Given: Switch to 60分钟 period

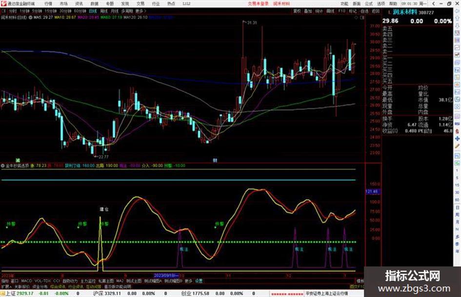Looking at the screenshot, I should [80, 11].
